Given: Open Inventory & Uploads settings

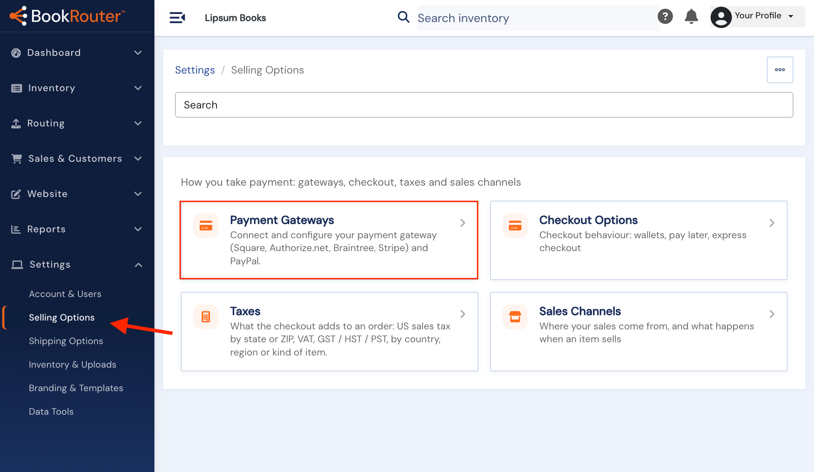Looking at the screenshot, I should [x=72, y=365].
